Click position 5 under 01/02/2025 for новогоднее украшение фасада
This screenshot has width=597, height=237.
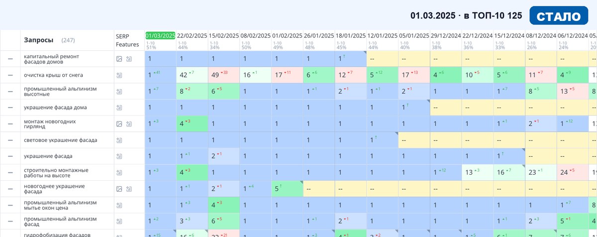[288, 189]
